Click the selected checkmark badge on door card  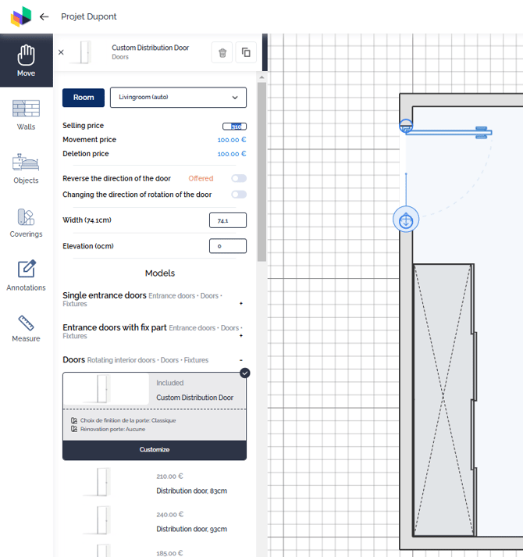(x=244, y=373)
